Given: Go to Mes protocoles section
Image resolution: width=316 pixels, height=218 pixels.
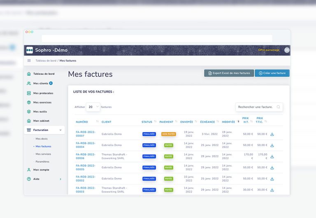Looking at the screenshot, I should pos(43,93).
